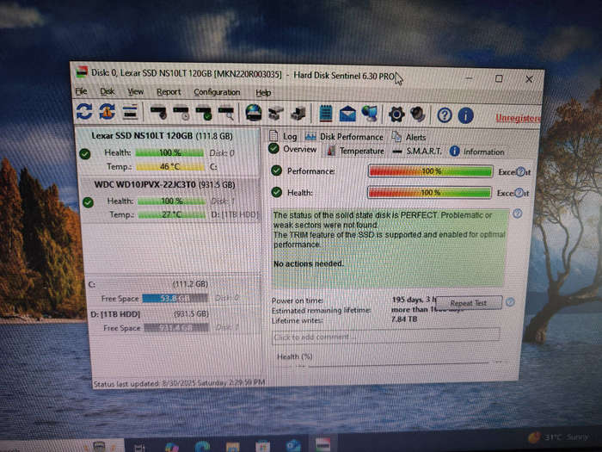Open the Report menu

tap(169, 92)
